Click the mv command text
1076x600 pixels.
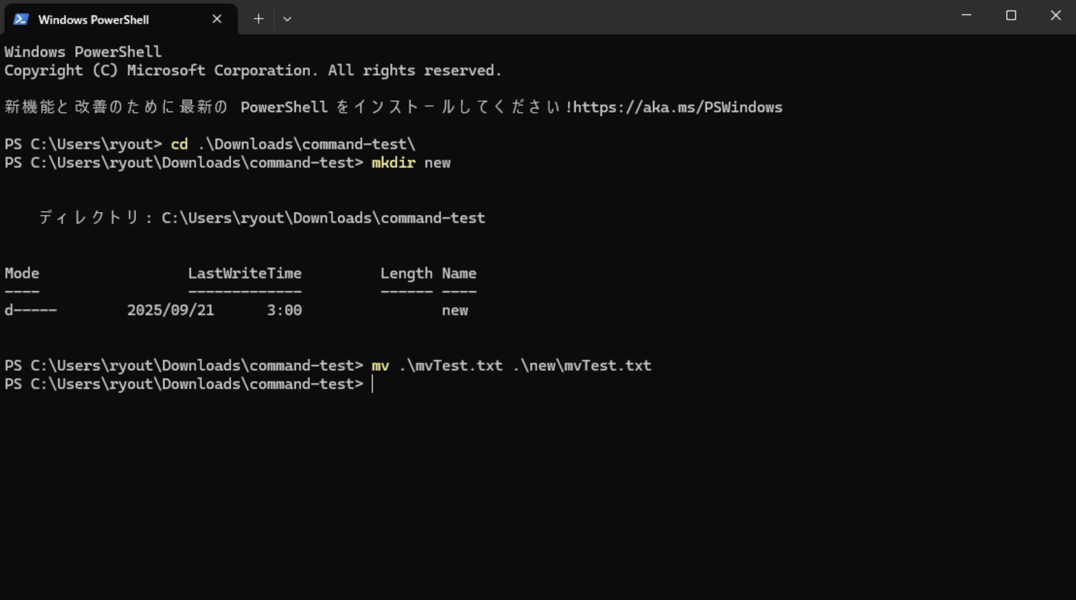pyautogui.click(x=380, y=366)
